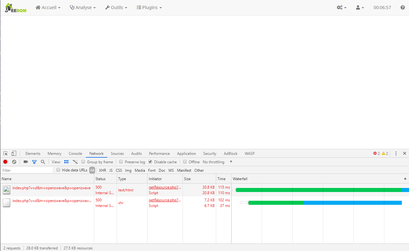The width and height of the screenshot is (409, 251).
Task: Switch to the Console tab
Action: point(75,154)
